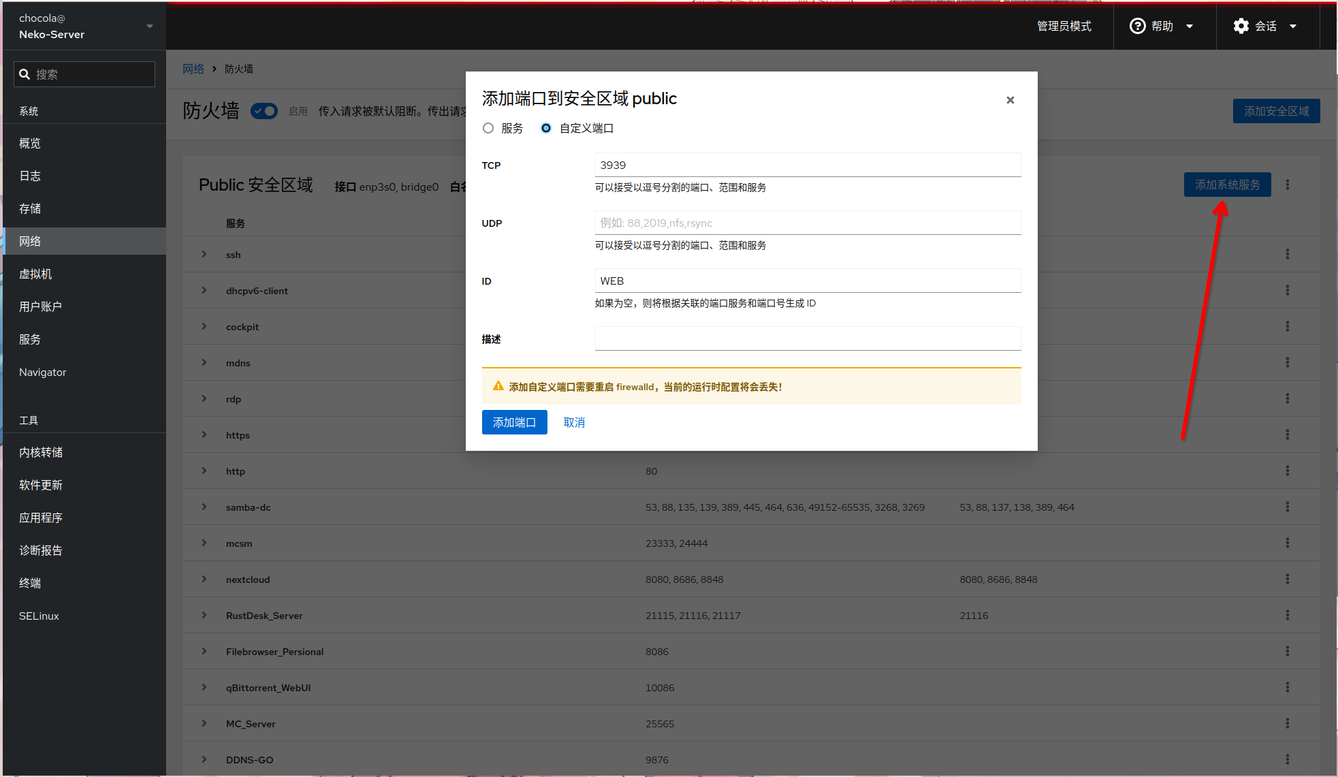Open 内核转储 in the sidebar
Screen dimensions: 1338x777
point(84,452)
